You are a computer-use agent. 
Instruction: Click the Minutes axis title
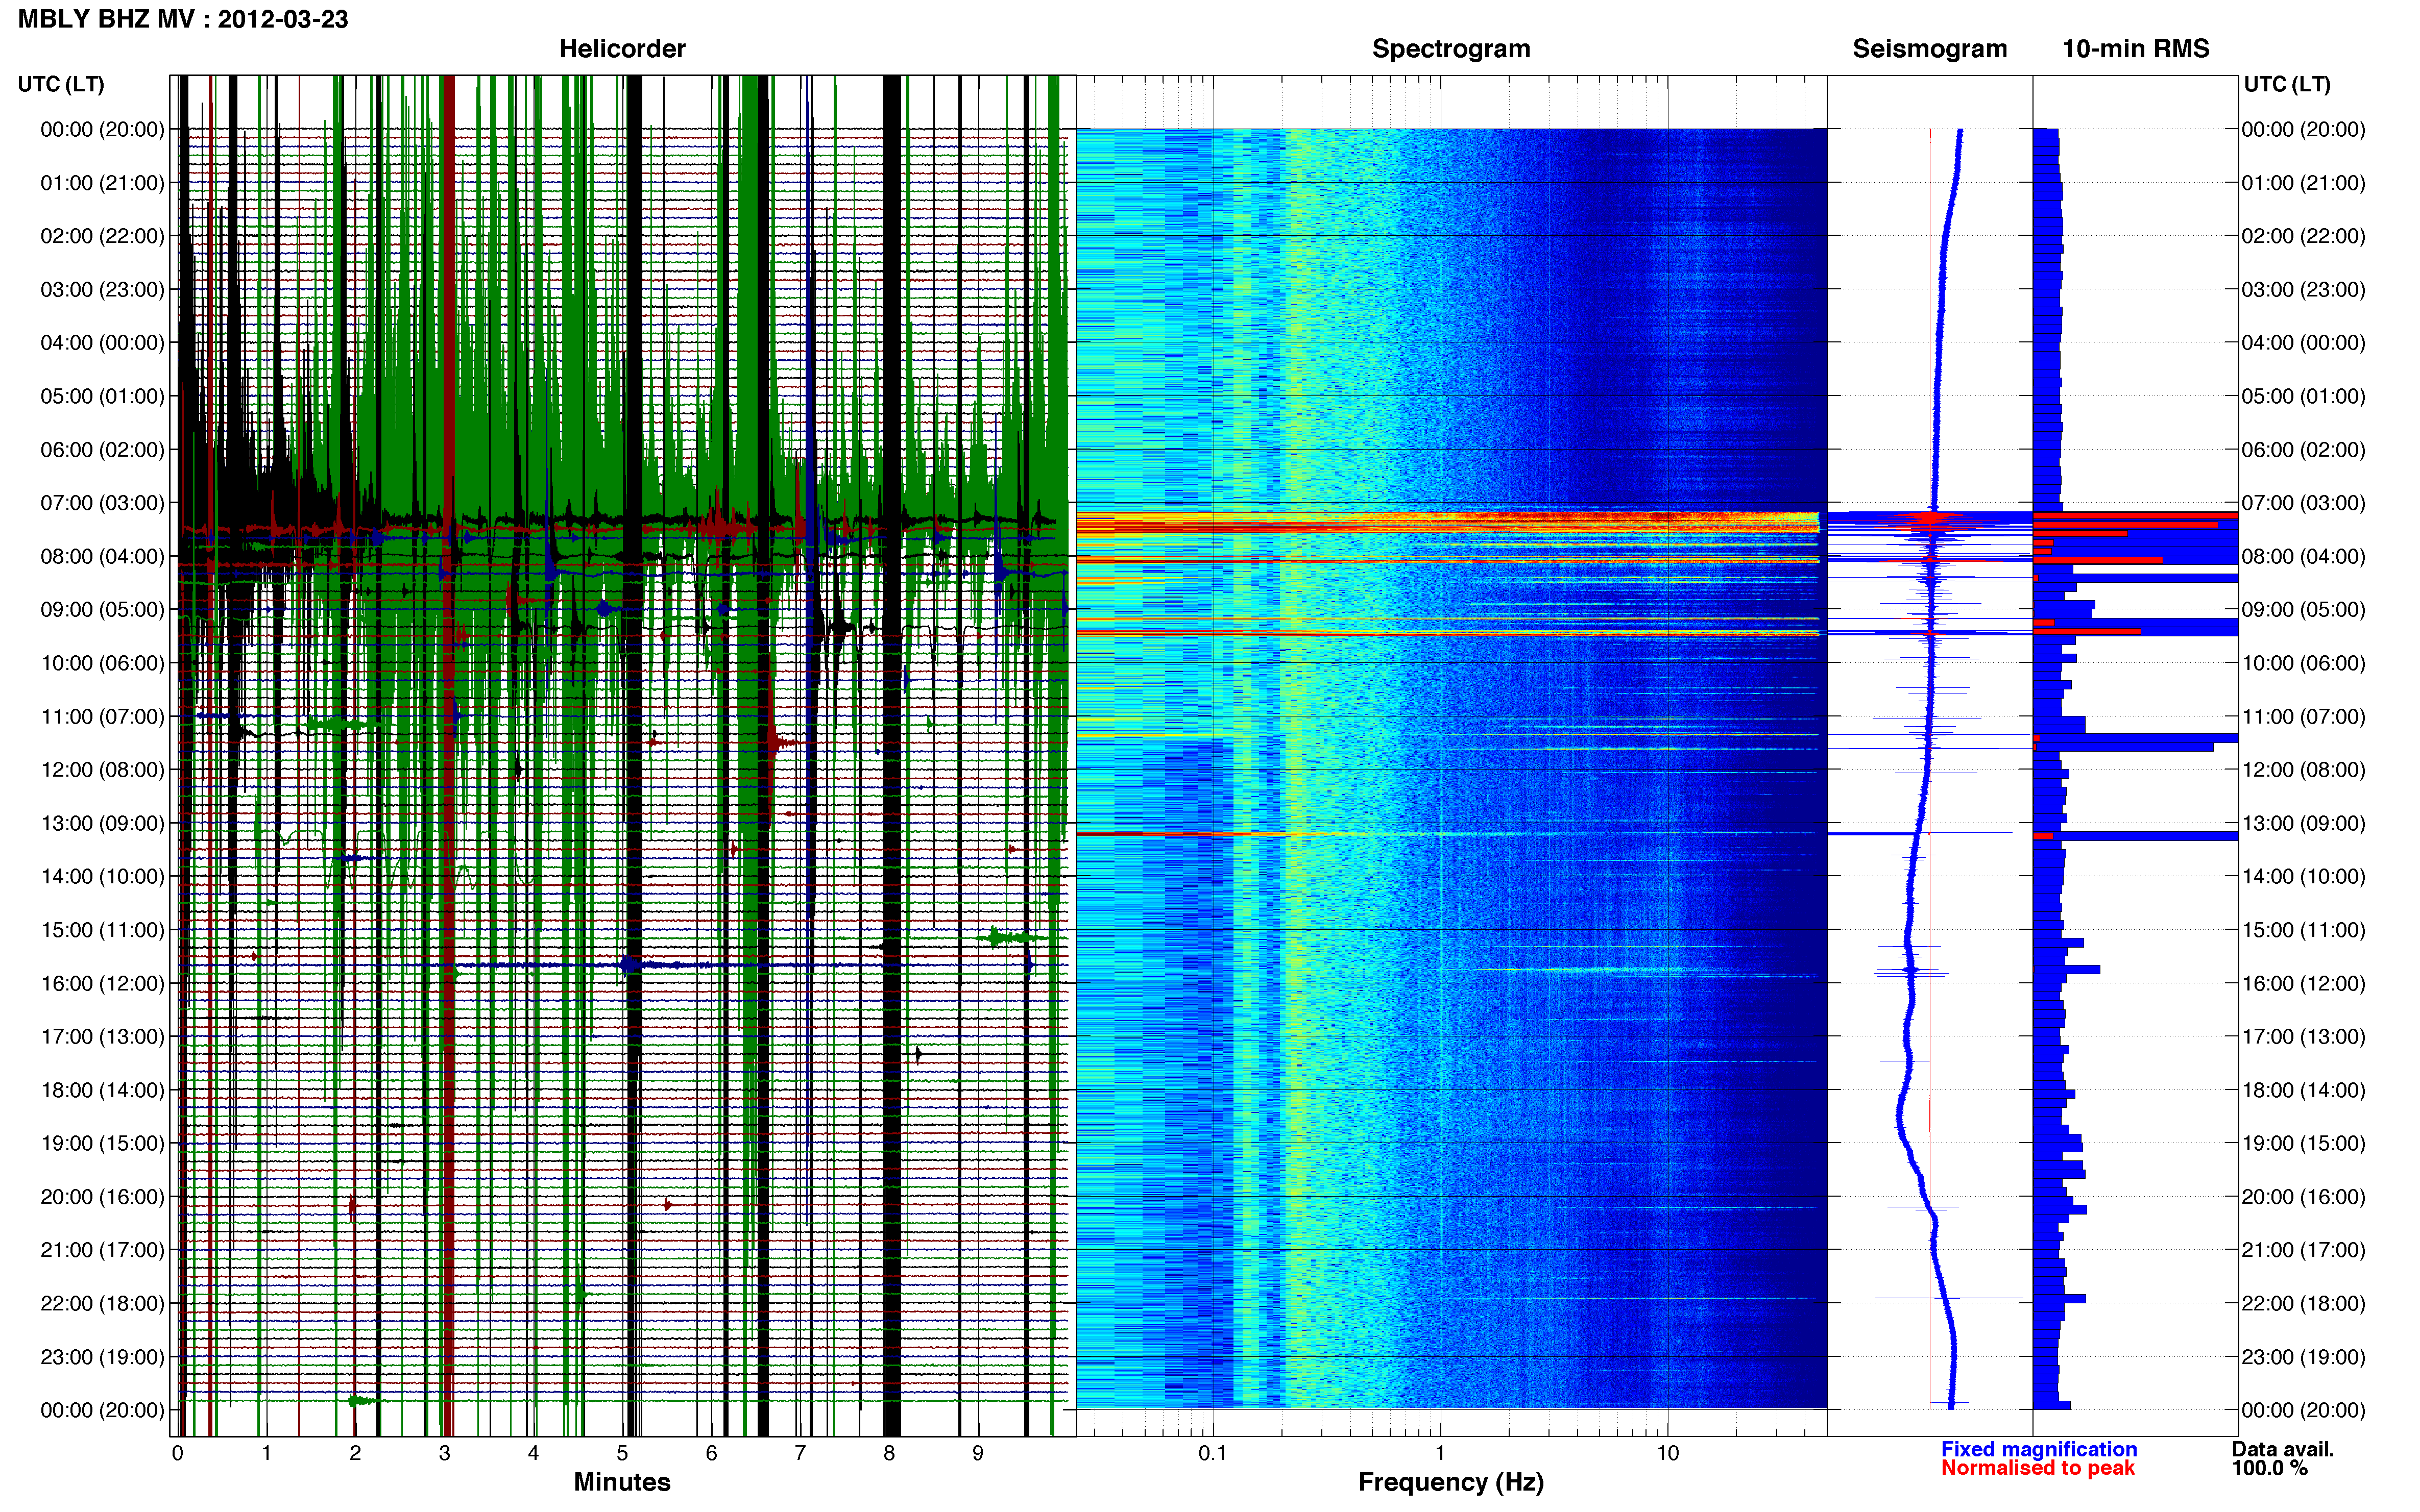pyautogui.click(x=621, y=1482)
